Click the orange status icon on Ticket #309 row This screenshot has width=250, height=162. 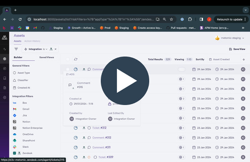89,157
